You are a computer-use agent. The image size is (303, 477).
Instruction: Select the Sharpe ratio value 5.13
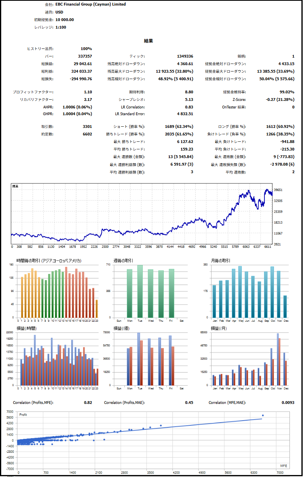pyautogui.click(x=189, y=100)
